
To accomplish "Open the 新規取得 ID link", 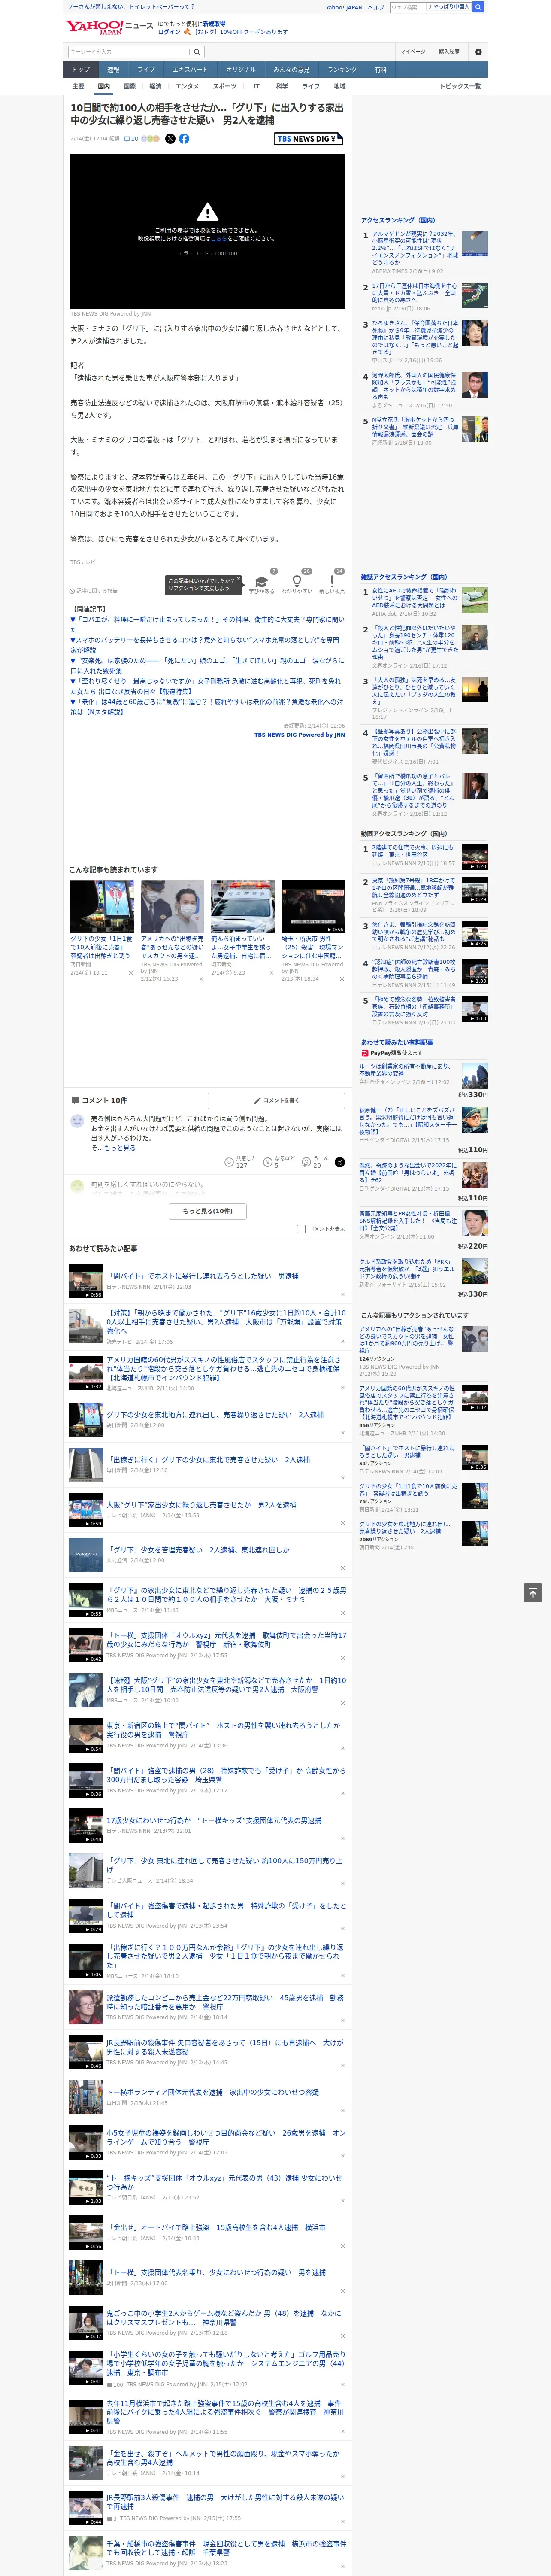I will click(x=214, y=23).
